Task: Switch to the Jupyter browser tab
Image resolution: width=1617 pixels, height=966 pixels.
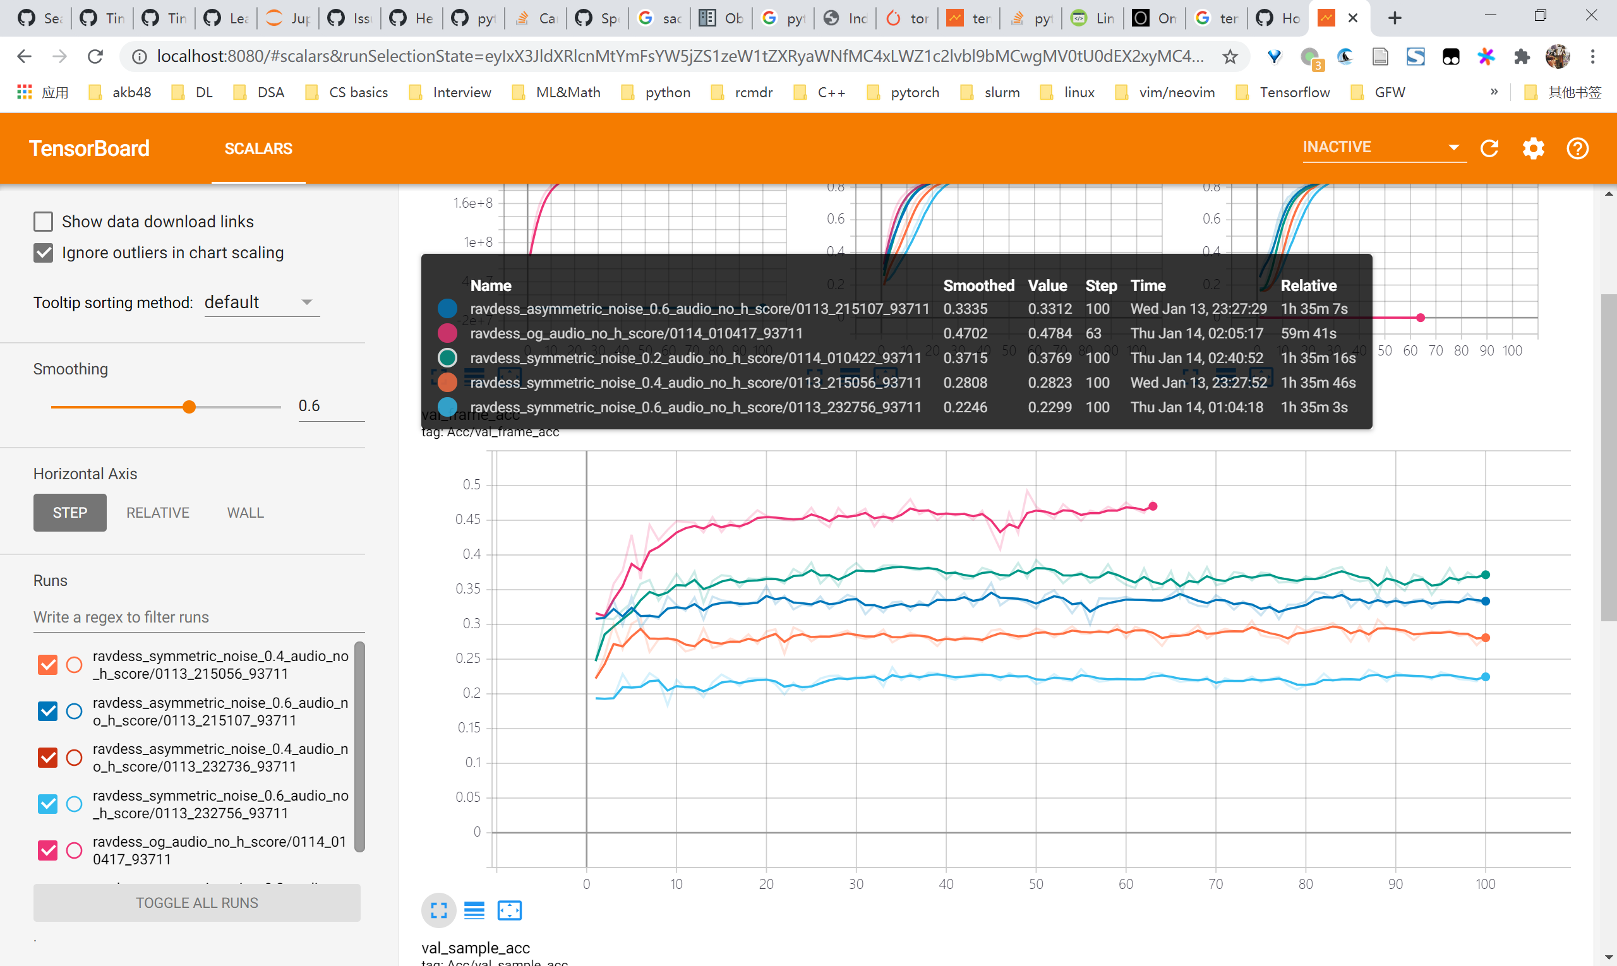Action: click(x=287, y=18)
